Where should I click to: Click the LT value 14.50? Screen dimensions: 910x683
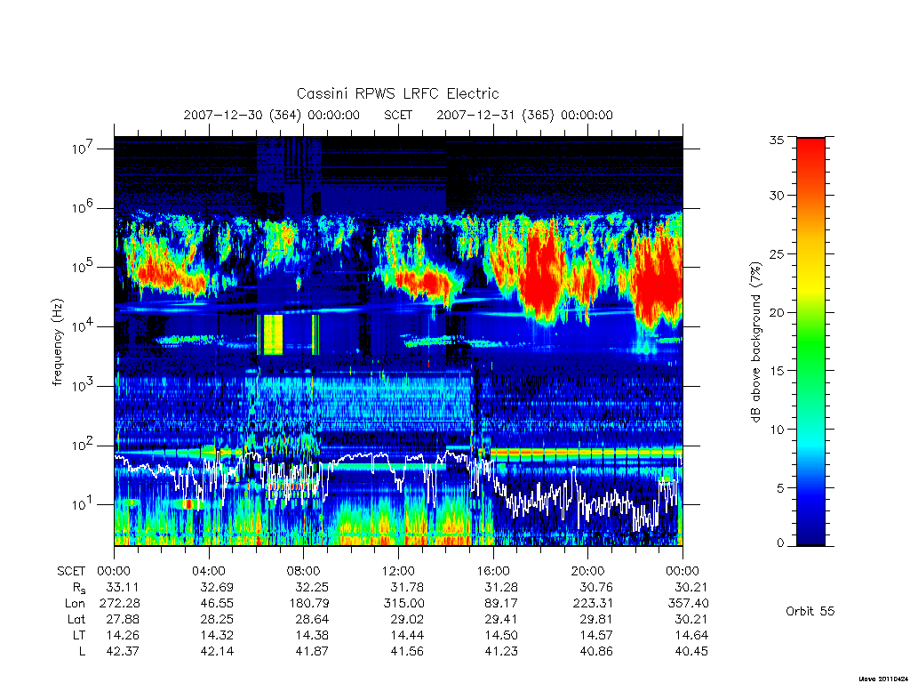tap(501, 635)
